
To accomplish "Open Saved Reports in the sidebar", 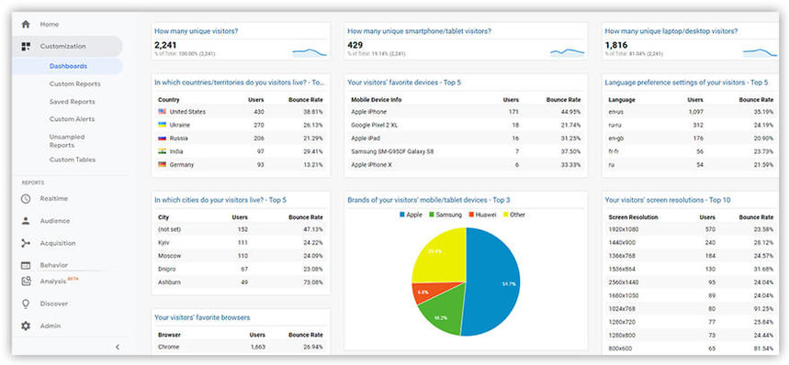I will [x=72, y=102].
